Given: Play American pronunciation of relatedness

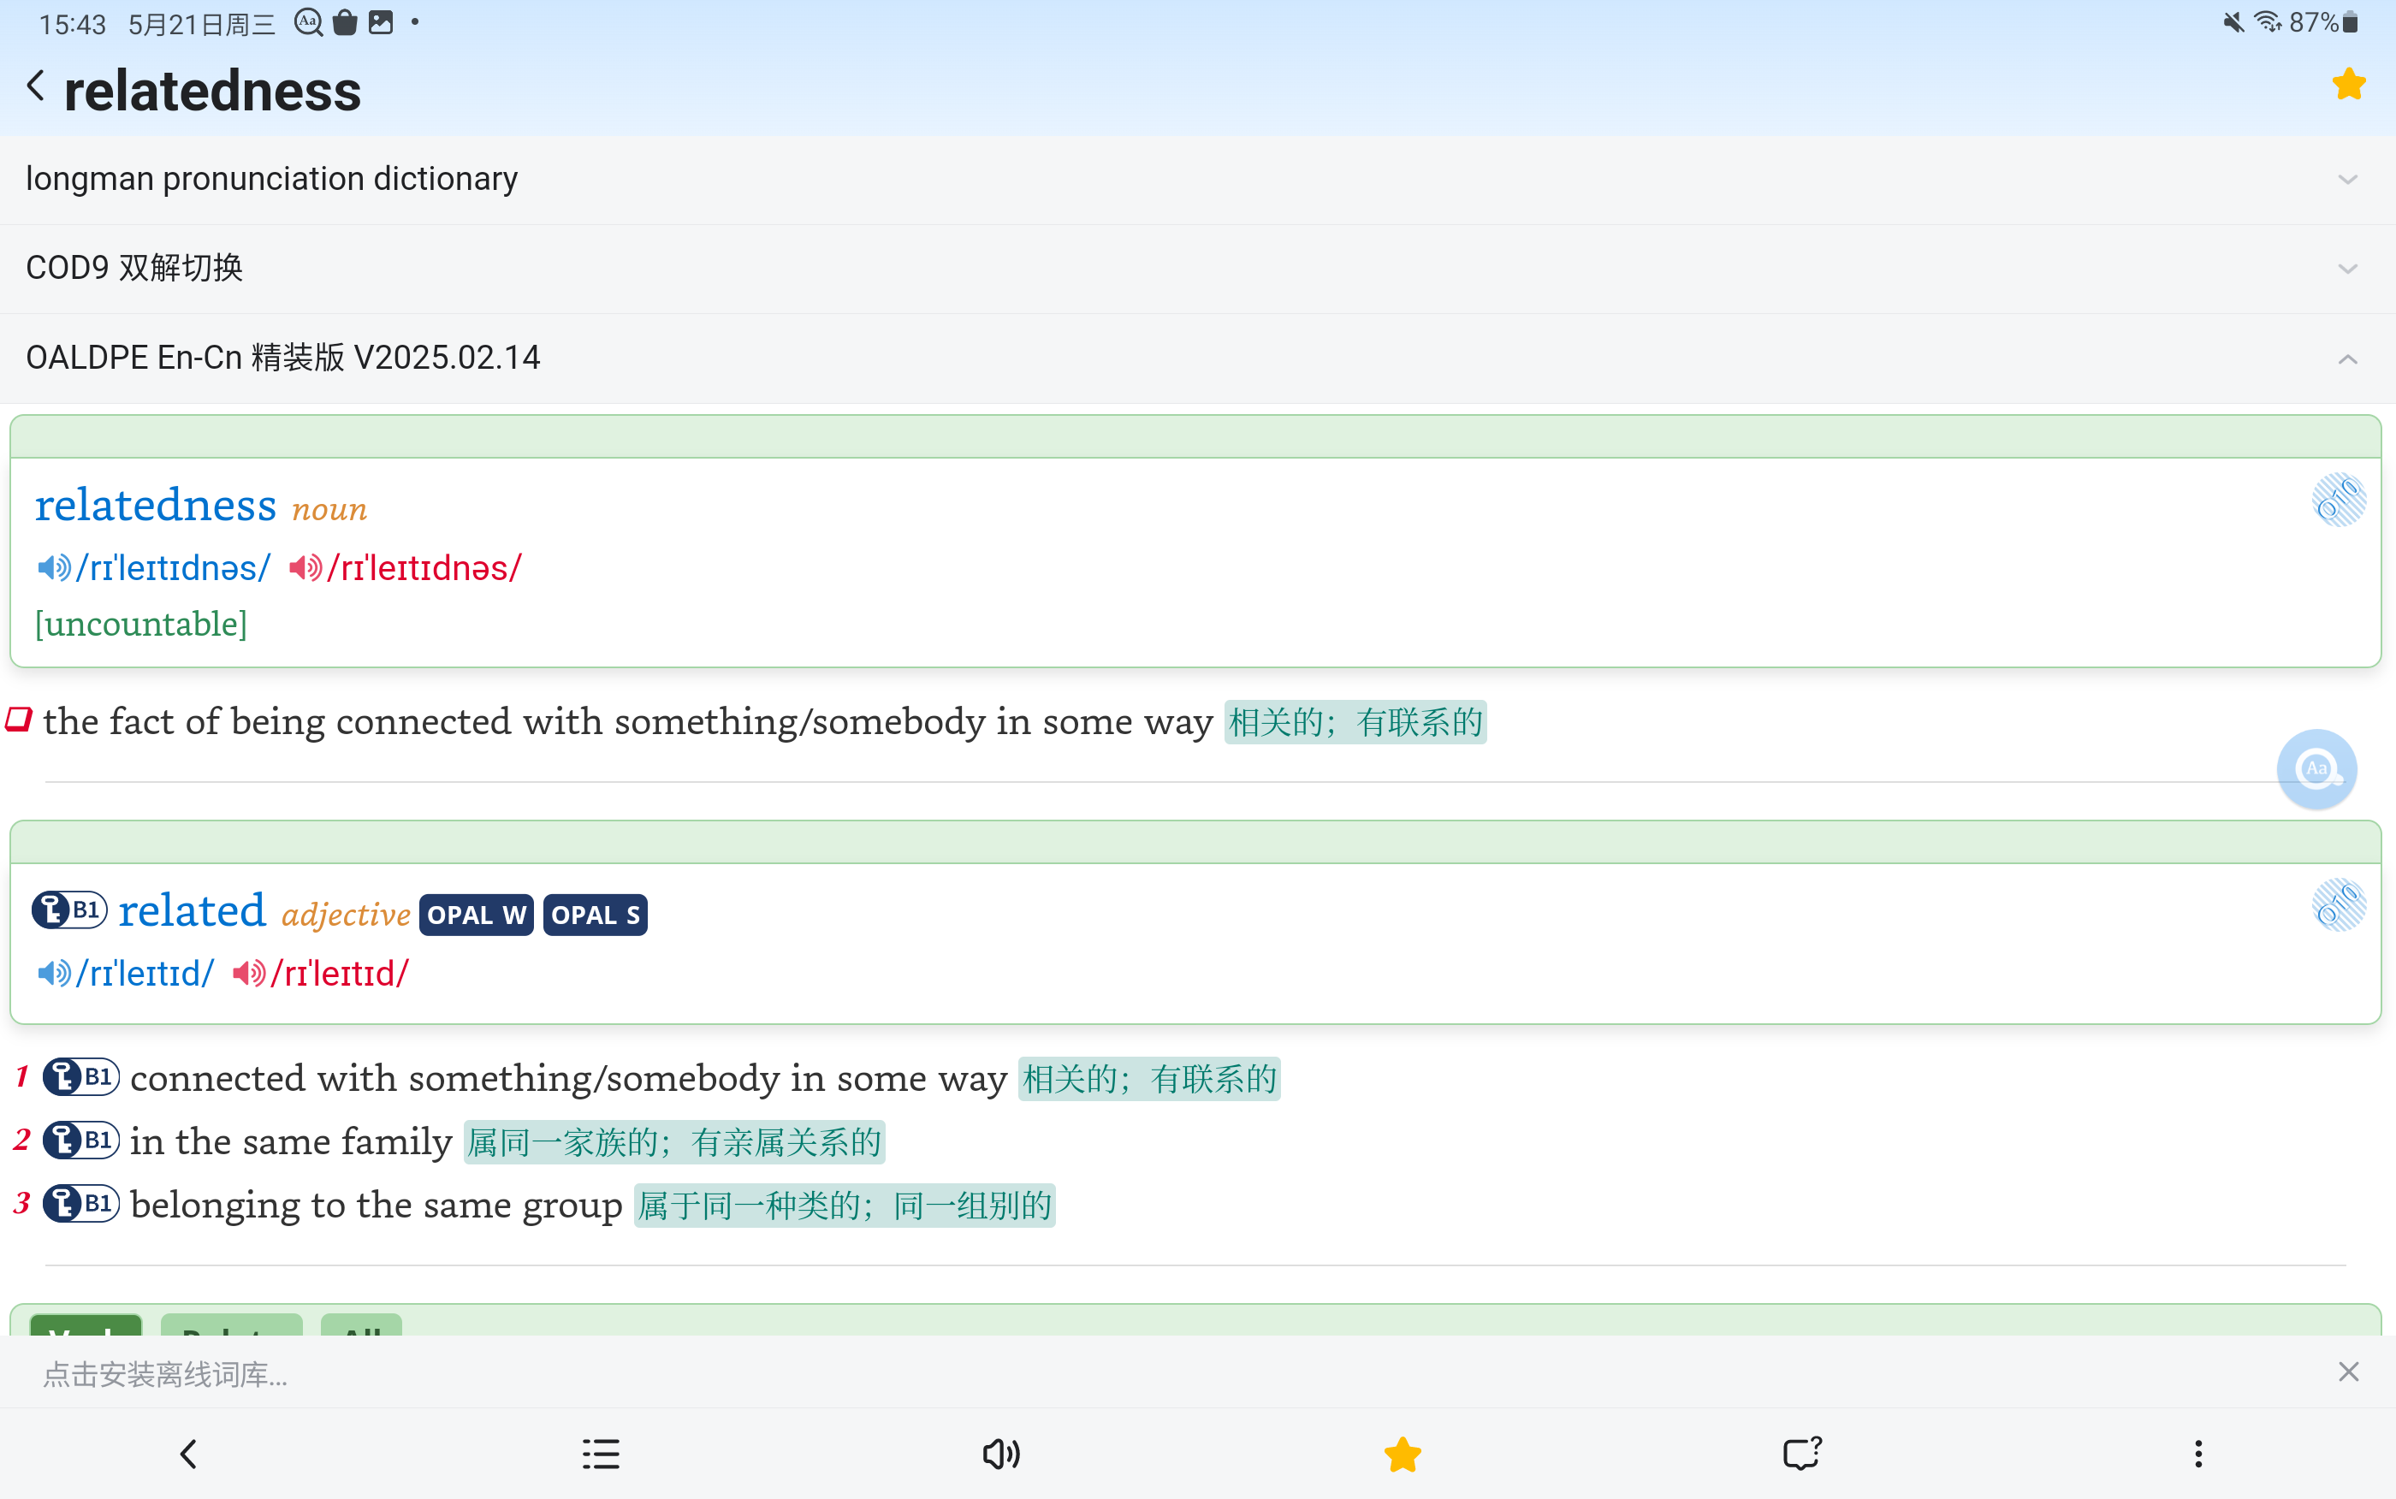Looking at the screenshot, I should pyautogui.click(x=305, y=568).
